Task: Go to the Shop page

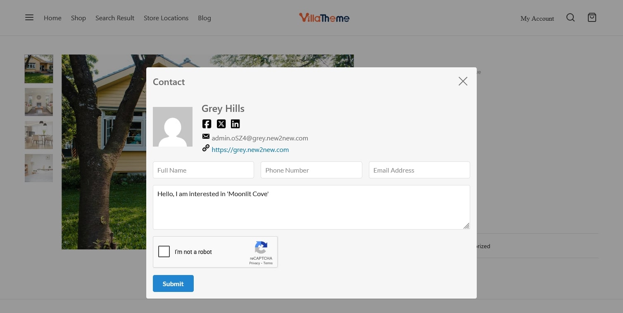Action: [78, 18]
